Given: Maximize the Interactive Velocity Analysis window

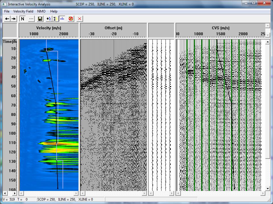Looking at the screenshot, I should click(x=254, y=3).
